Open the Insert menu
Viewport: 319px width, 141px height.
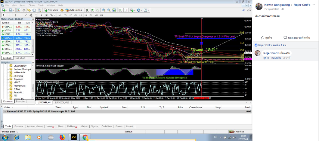tap(22, 6)
